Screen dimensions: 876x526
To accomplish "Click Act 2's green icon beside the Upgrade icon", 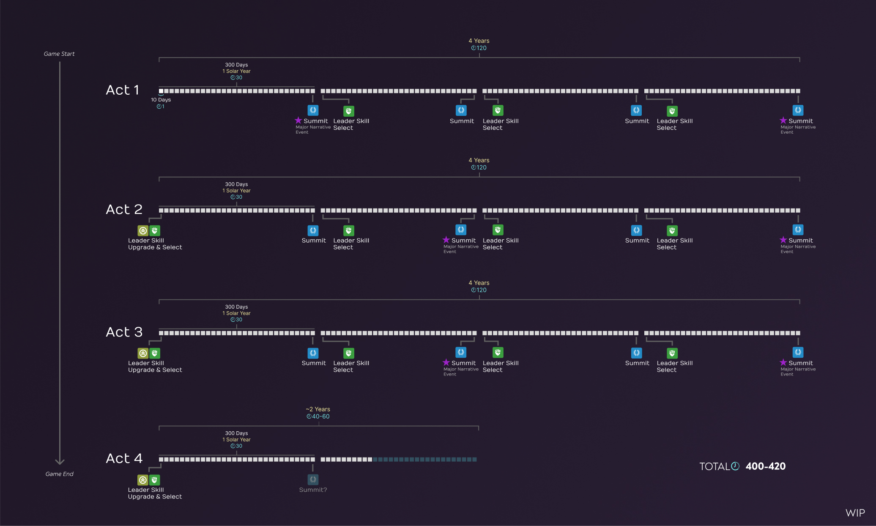I will coord(155,230).
